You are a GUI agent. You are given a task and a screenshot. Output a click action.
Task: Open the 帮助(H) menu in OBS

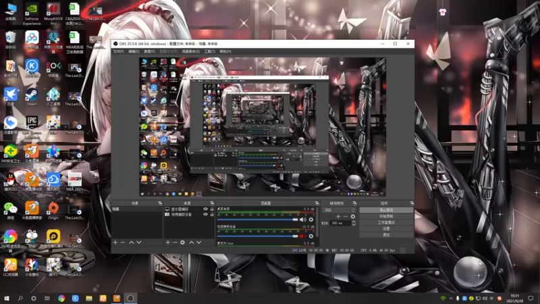(x=225, y=51)
